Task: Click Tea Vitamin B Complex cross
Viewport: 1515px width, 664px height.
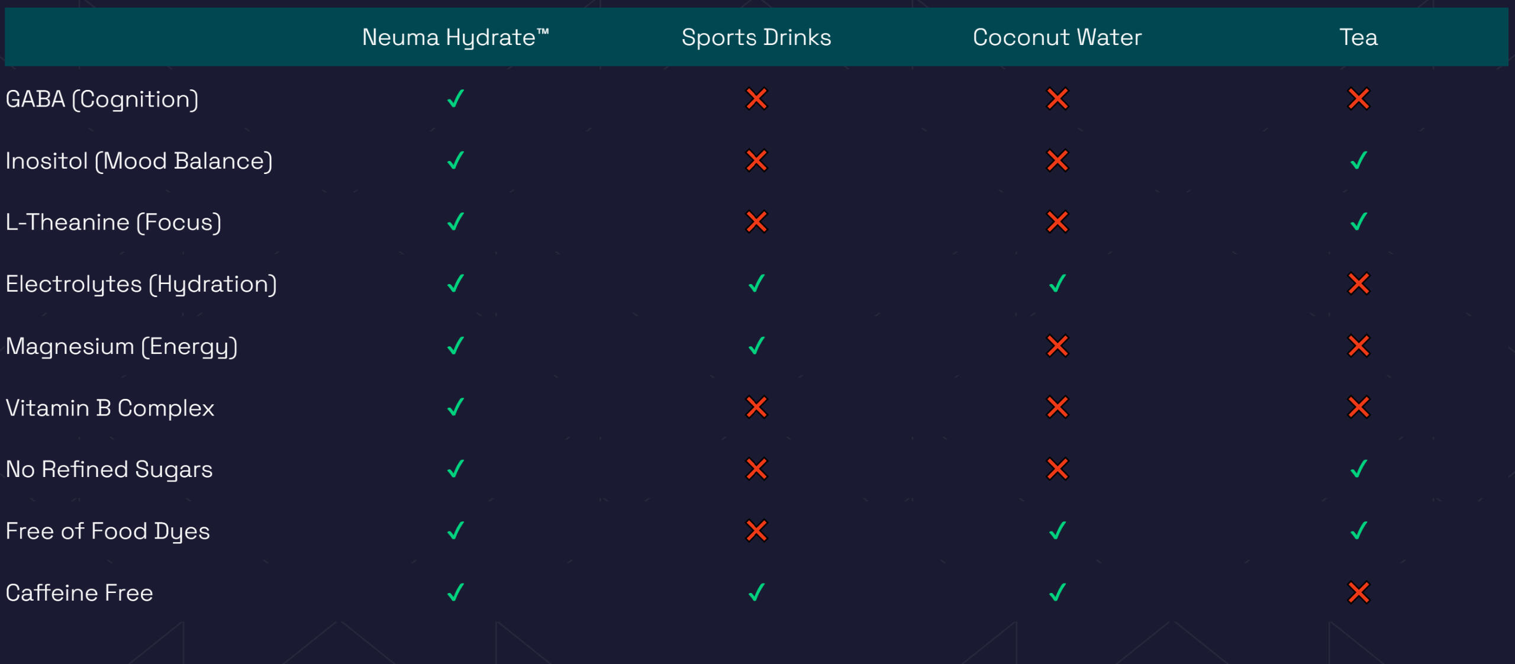Action: [x=1358, y=407]
